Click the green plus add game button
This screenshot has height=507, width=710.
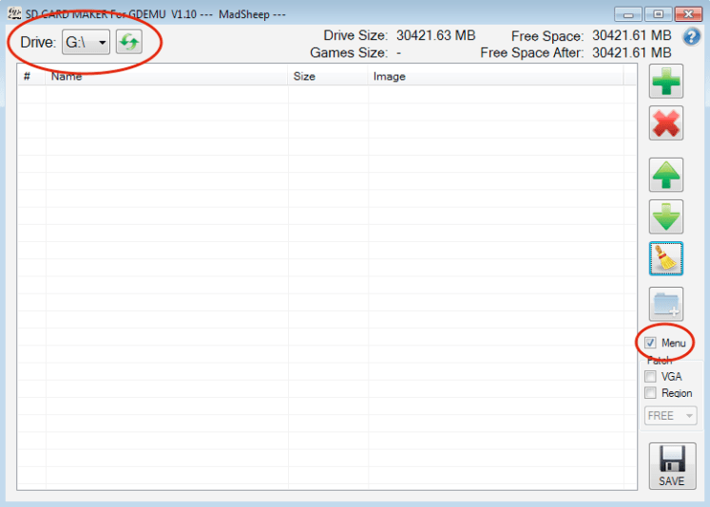(665, 83)
